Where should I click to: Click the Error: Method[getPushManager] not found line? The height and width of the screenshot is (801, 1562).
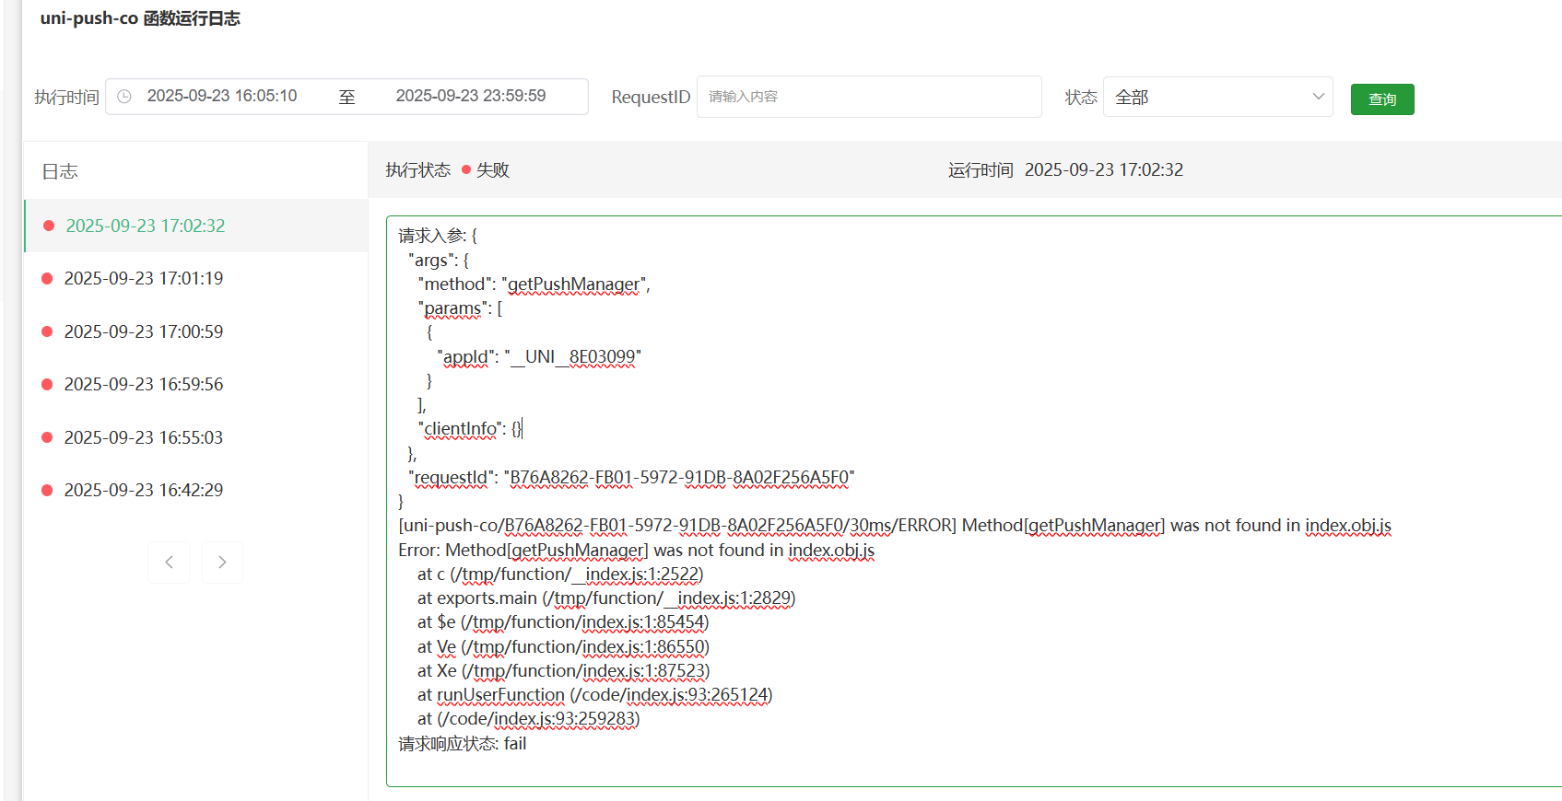pyautogui.click(x=636, y=550)
